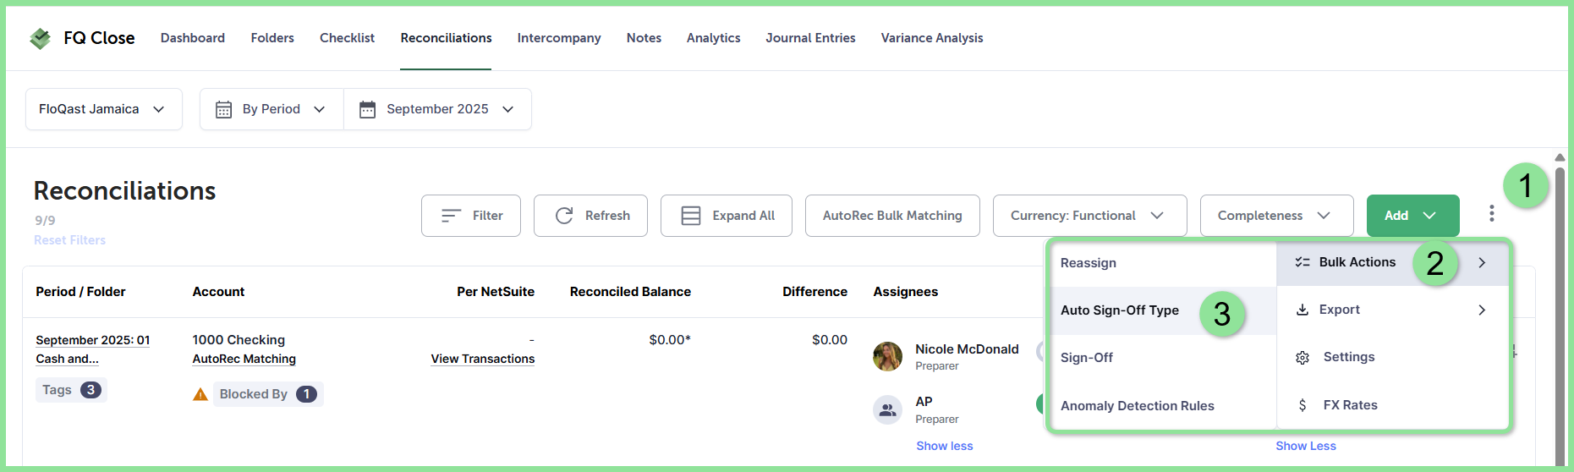
Task: Click the Difference $0.00 value
Action: pyautogui.click(x=830, y=340)
